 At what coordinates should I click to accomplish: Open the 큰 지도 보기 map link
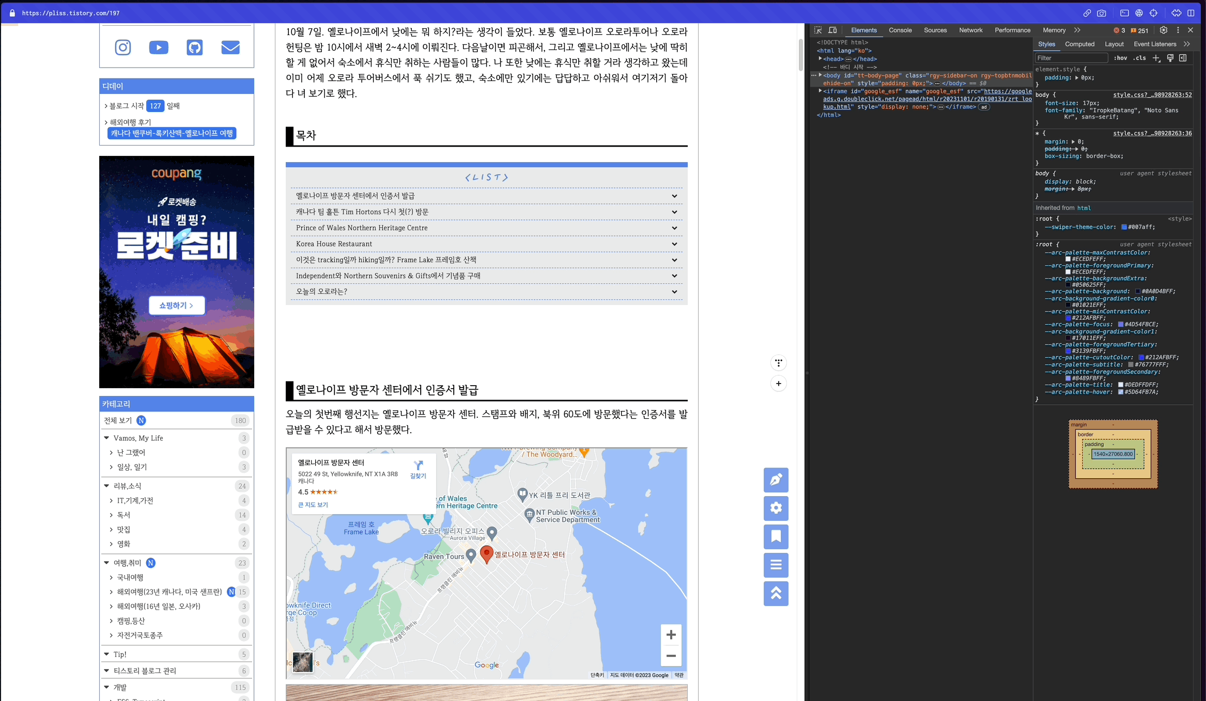click(313, 505)
